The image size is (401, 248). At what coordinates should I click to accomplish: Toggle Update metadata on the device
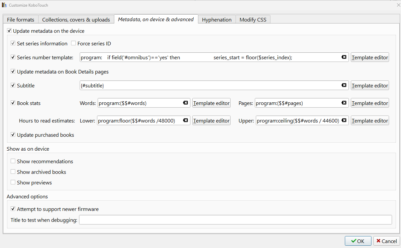tap(9, 31)
